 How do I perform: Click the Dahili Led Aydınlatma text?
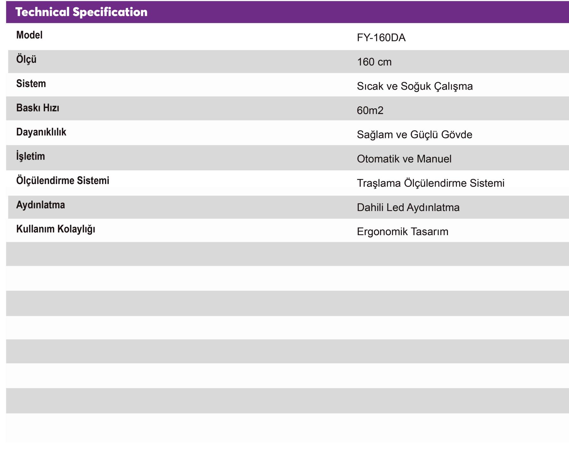click(408, 207)
